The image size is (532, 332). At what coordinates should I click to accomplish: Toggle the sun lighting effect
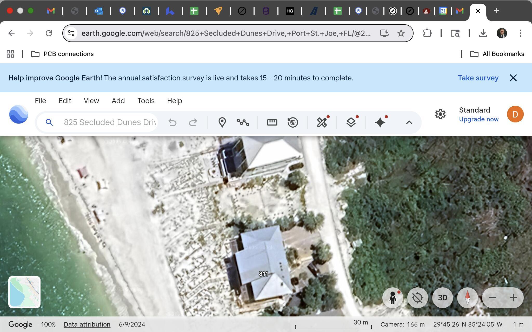pos(418,298)
